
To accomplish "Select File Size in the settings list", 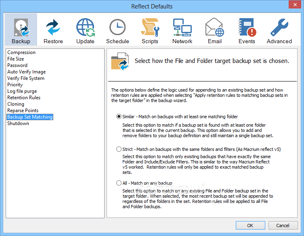I will coord(15,59).
